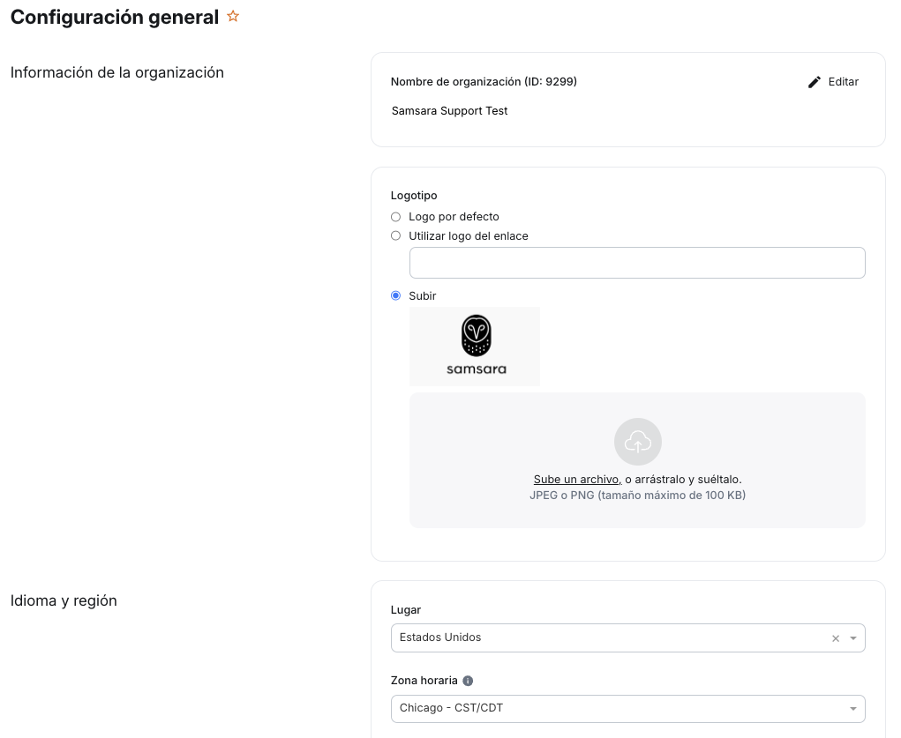Expand the Zona horaria dropdown arrow
Image resolution: width=901 pixels, height=738 pixels.
(x=853, y=709)
